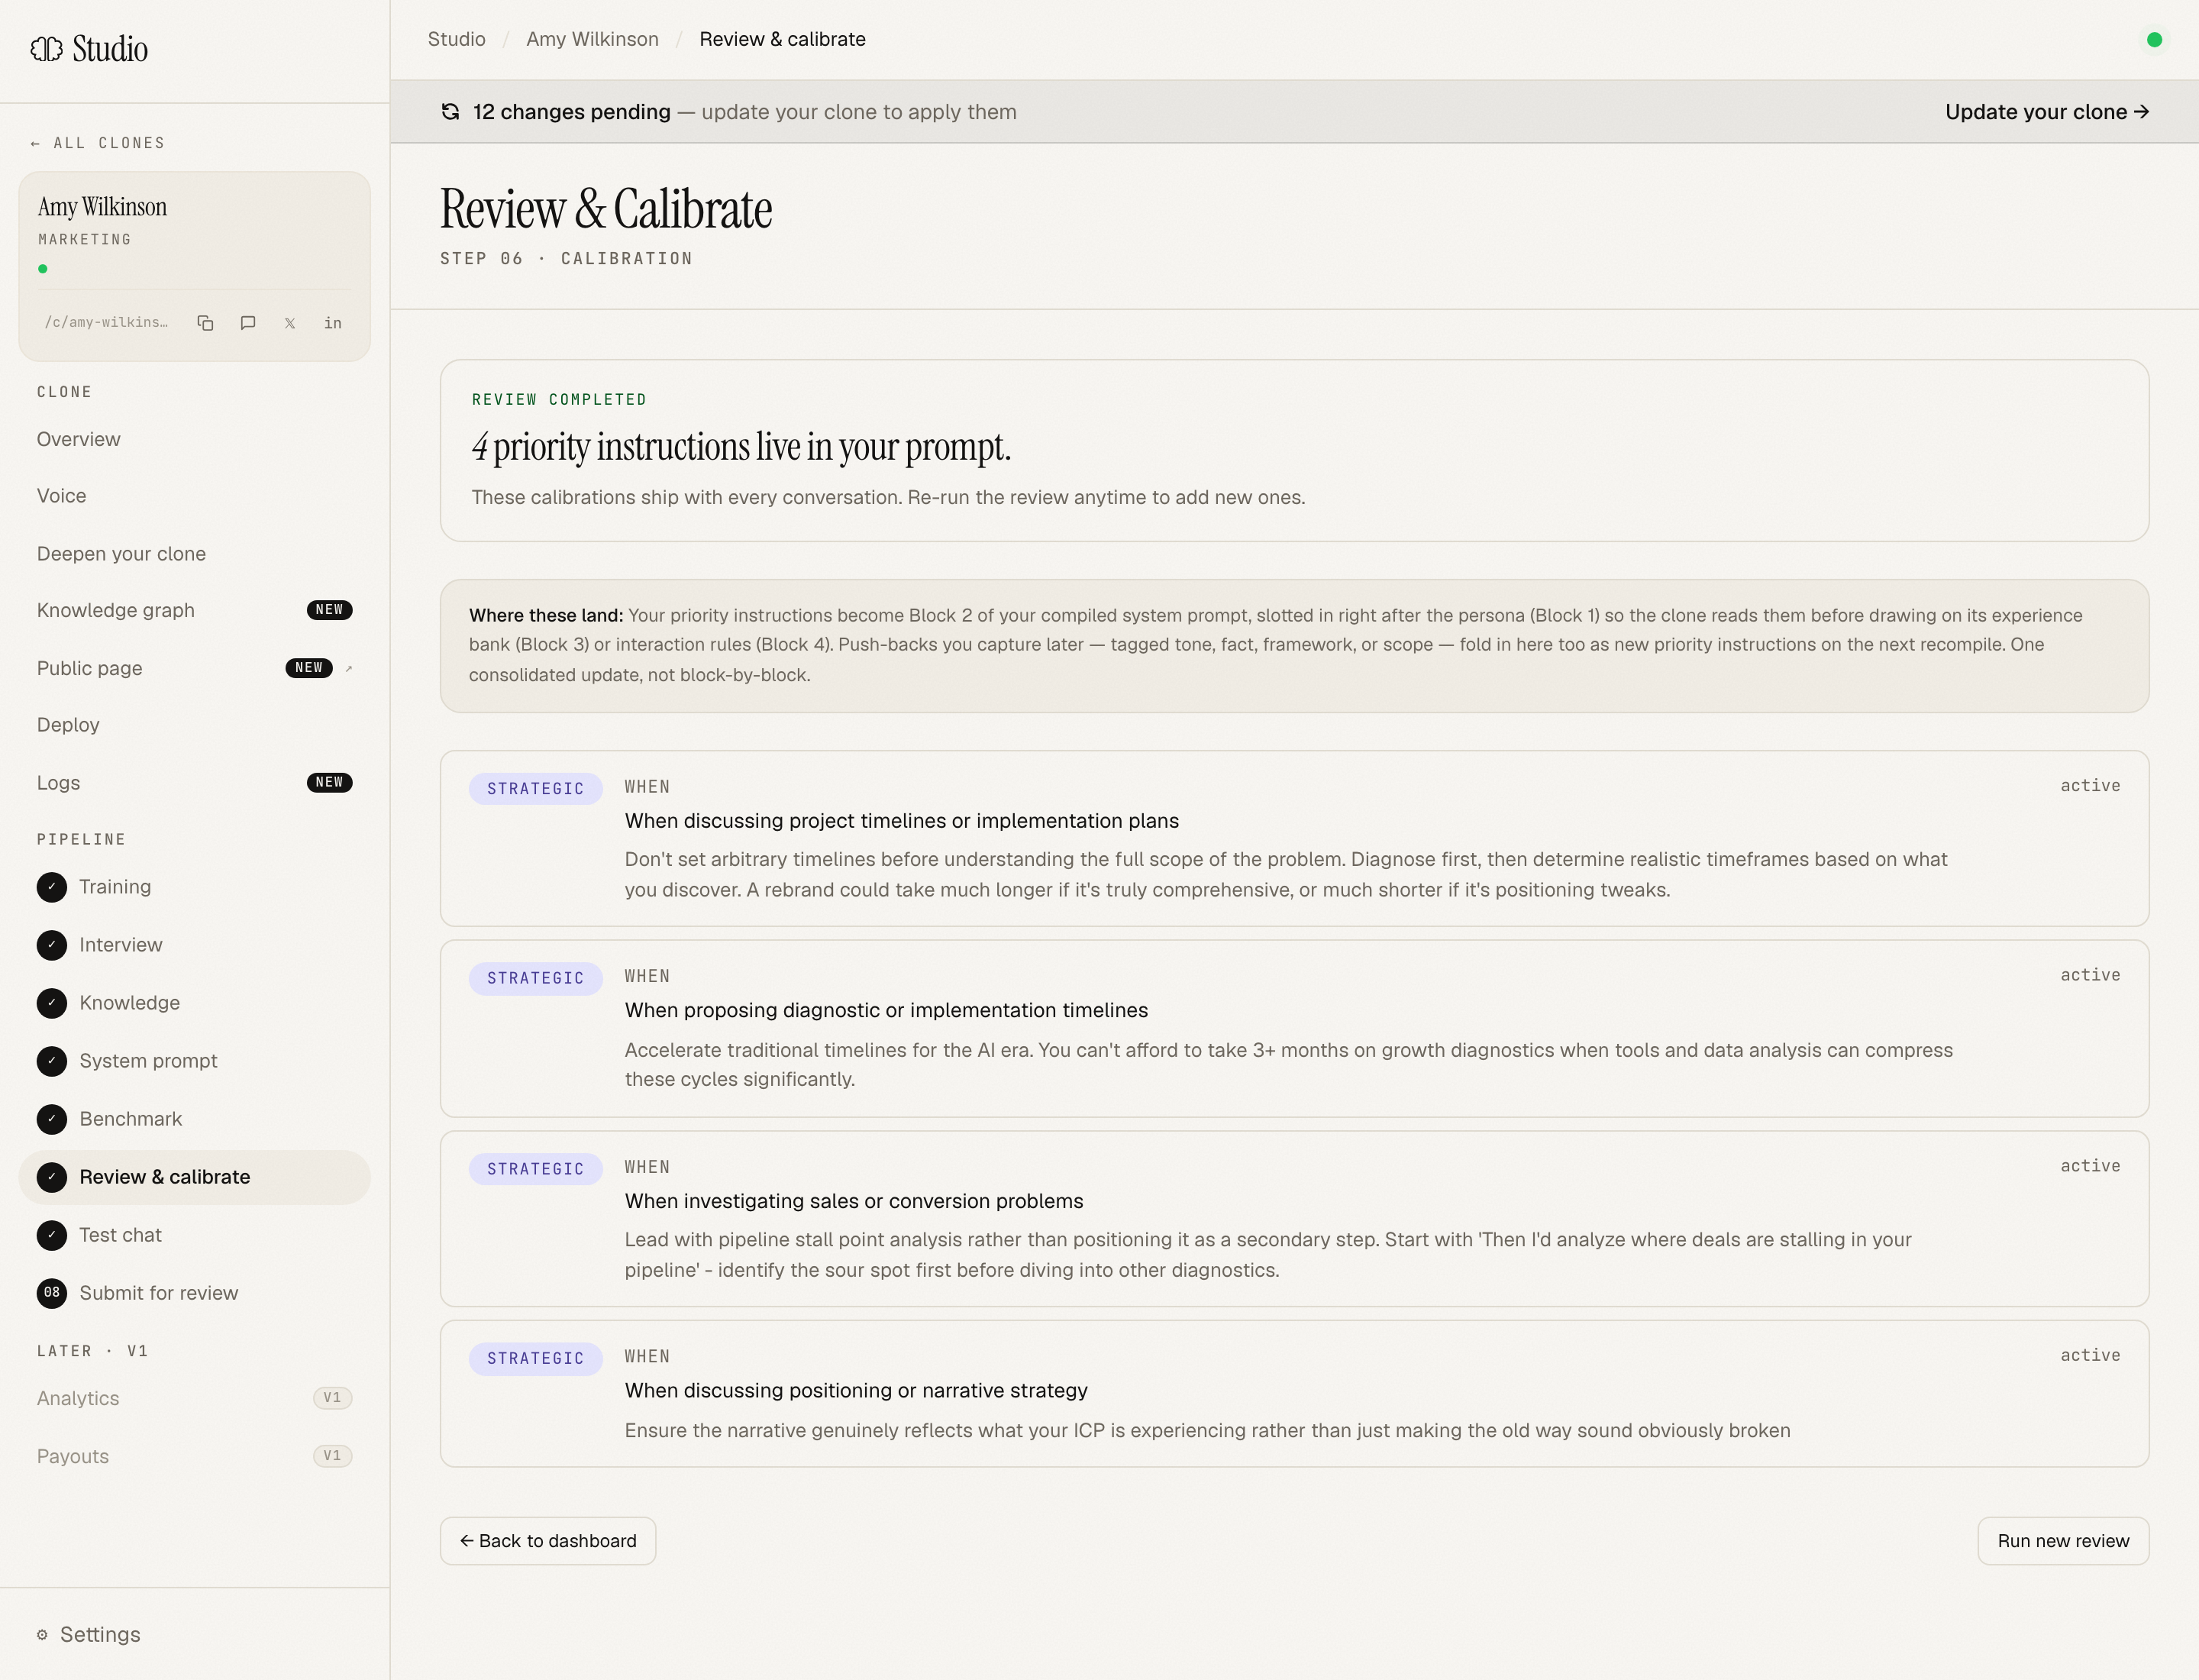Select the diagnostic timelines instruction heading

tap(886, 1010)
